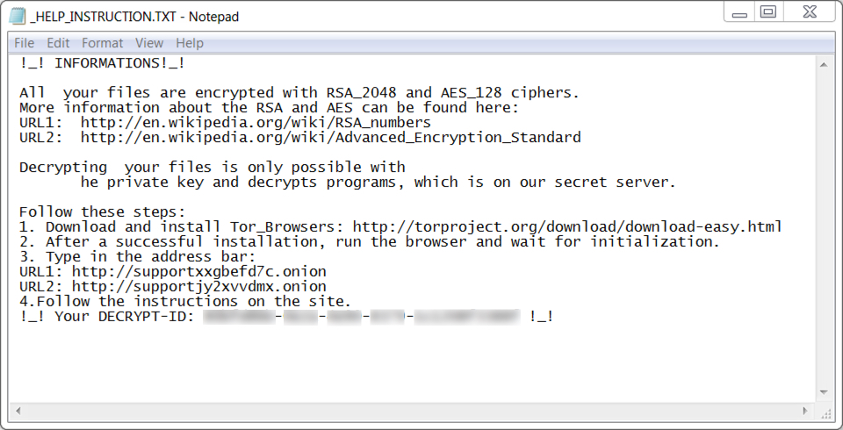Screen dimensions: 843x430
Task: Open the File menu
Action: tap(25, 43)
